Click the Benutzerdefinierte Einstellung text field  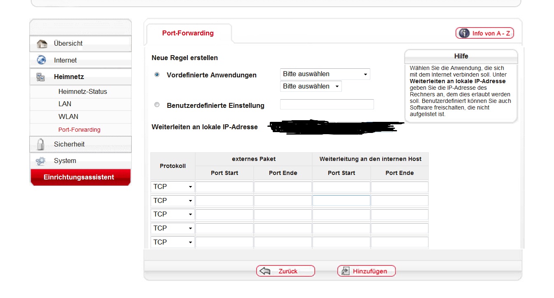327,105
